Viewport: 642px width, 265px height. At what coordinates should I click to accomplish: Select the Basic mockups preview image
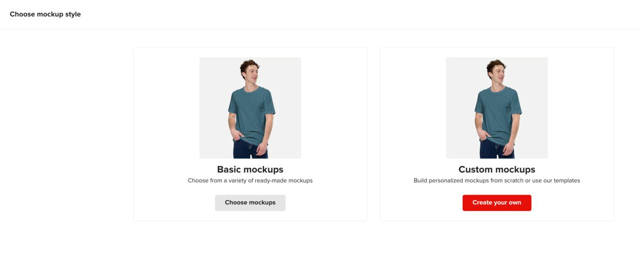(250, 107)
